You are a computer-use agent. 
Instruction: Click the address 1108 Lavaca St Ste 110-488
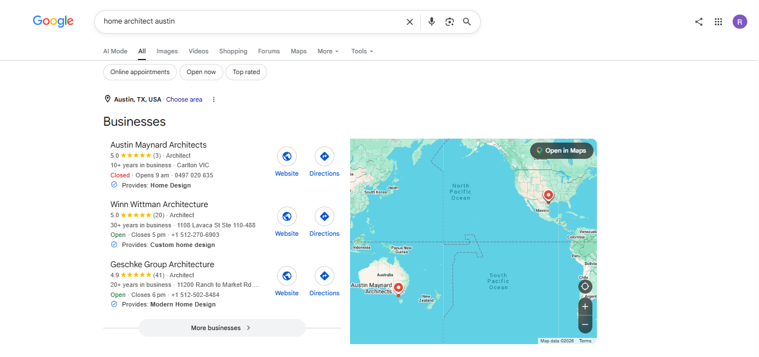pyautogui.click(x=216, y=225)
